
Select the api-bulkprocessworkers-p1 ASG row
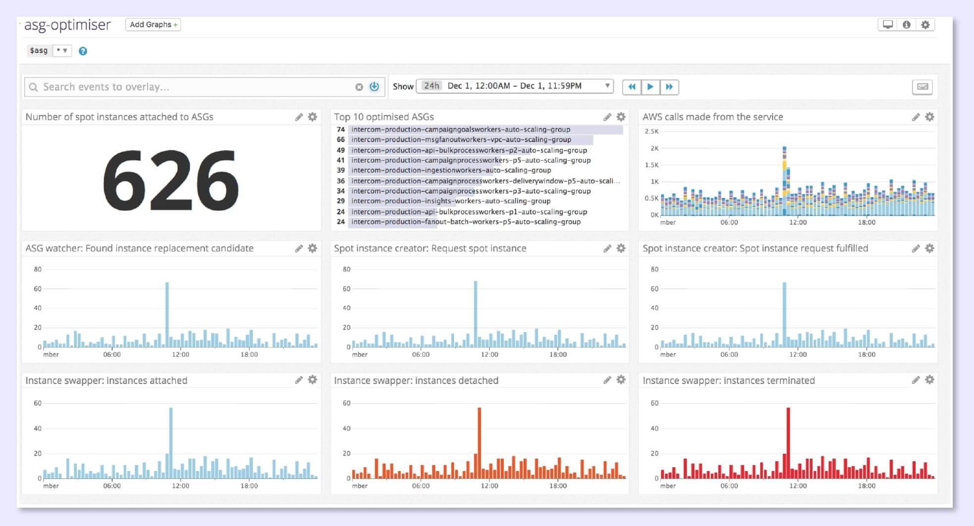click(479, 212)
